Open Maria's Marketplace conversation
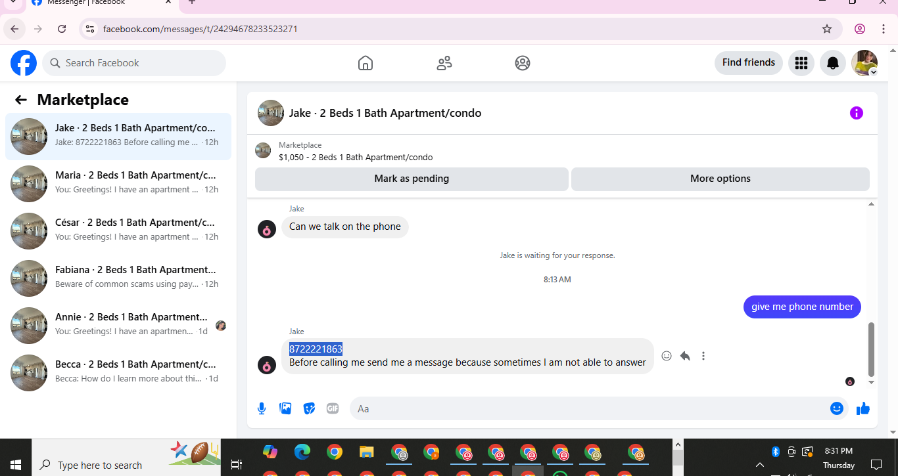Screen dimensions: 898x476 118,184
